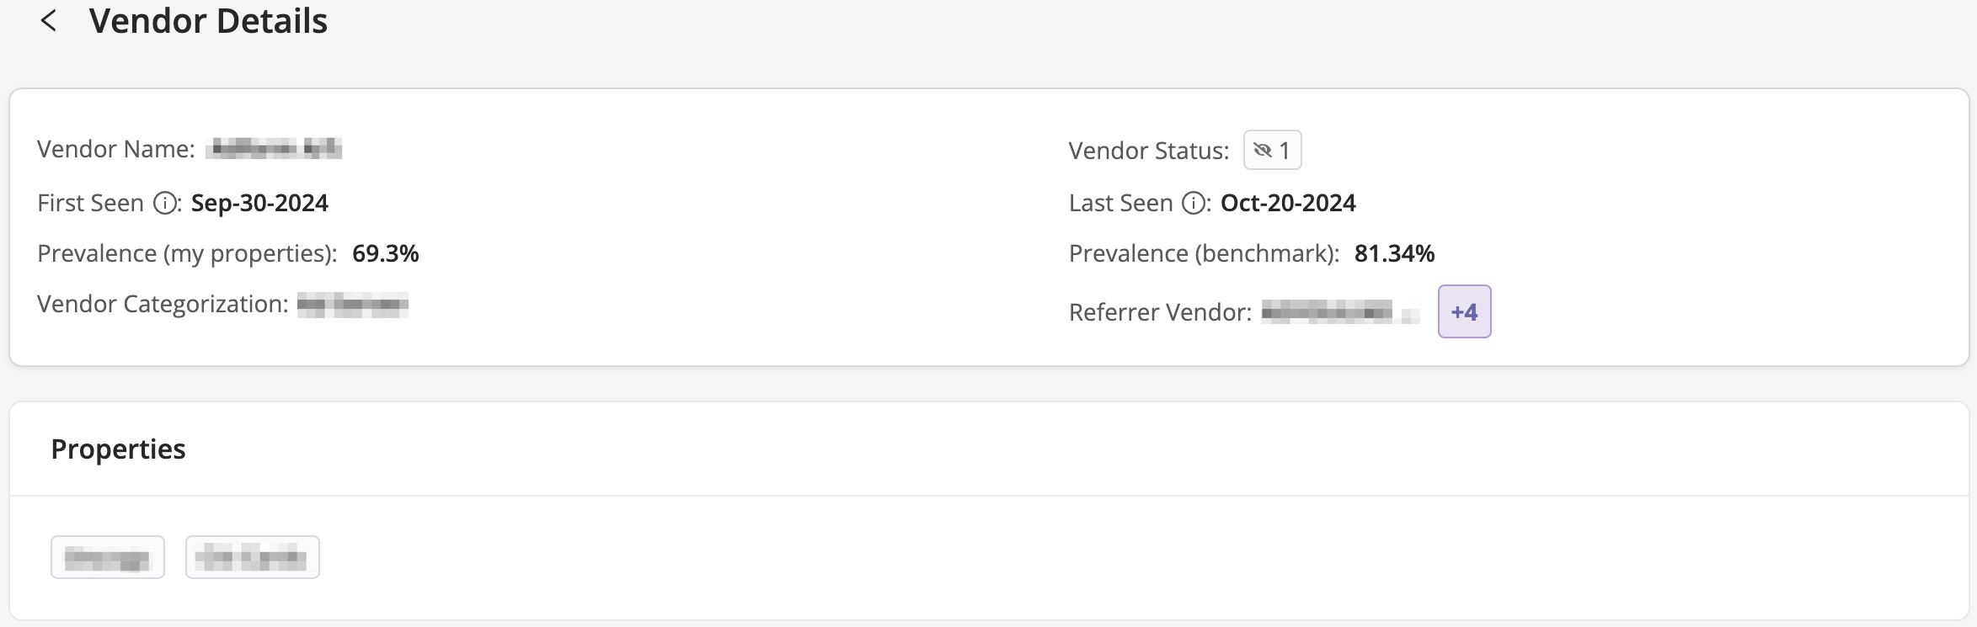Click the hidden-eye Vendor Status badge
This screenshot has height=627, width=1977.
pos(1272,151)
